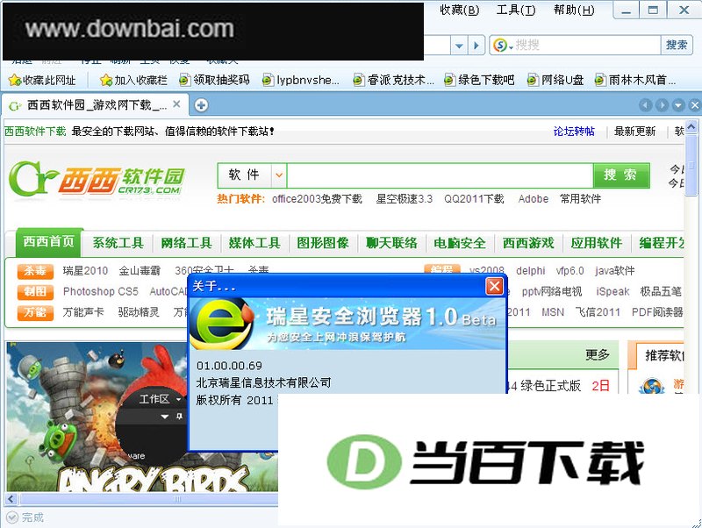Open the delphi link

pos(531,271)
